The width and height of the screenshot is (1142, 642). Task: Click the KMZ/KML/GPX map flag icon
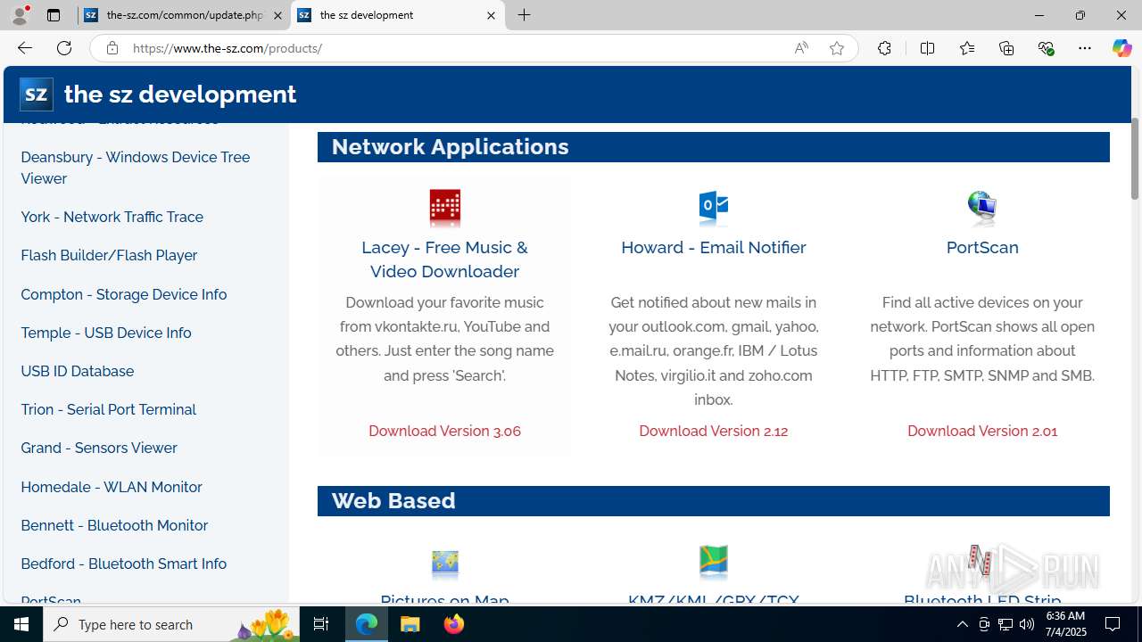pos(713,562)
